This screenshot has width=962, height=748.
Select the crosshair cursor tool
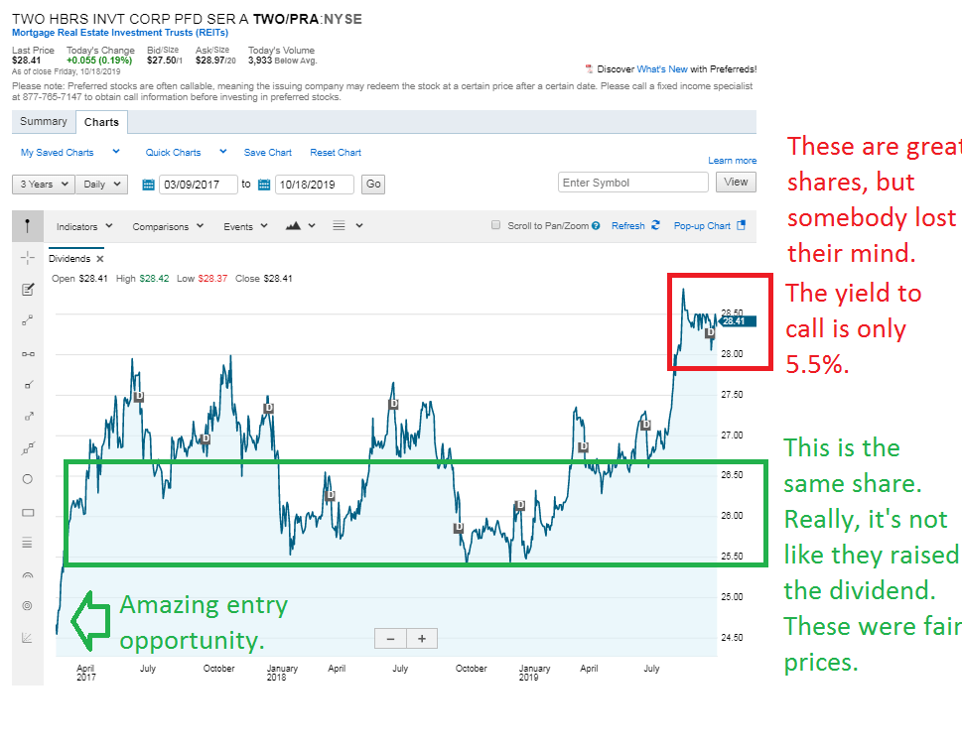pyautogui.click(x=27, y=257)
